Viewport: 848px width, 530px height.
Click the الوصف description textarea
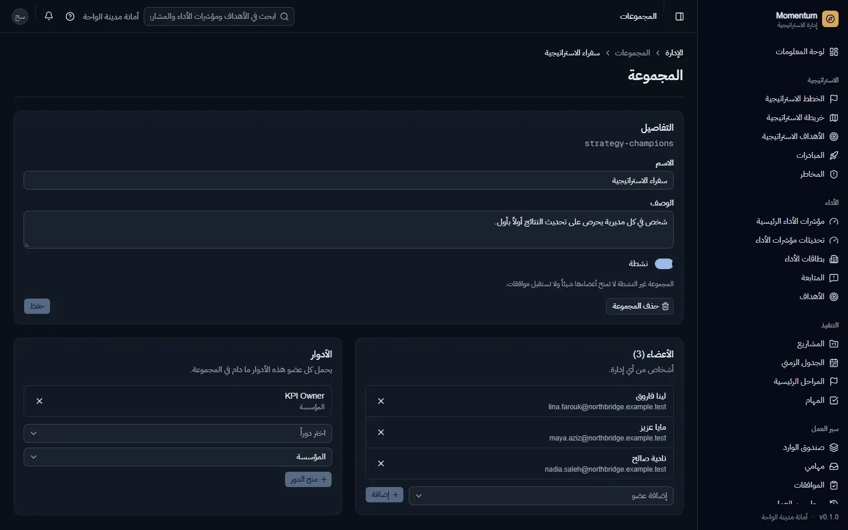(x=349, y=230)
